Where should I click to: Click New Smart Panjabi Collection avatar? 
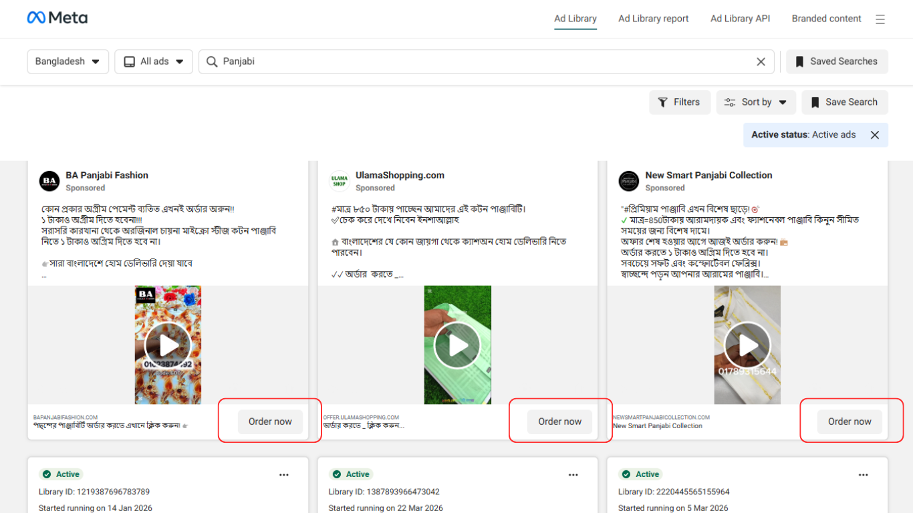[629, 181]
